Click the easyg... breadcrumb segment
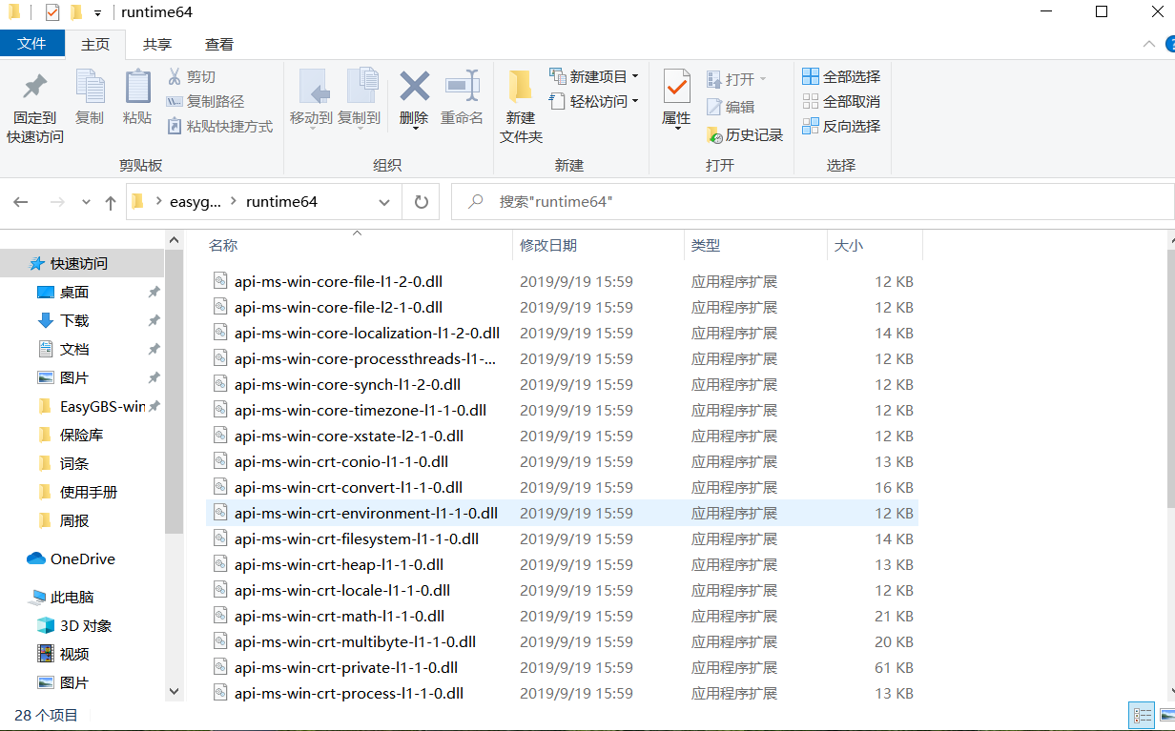This screenshot has height=731, width=1175. [195, 202]
